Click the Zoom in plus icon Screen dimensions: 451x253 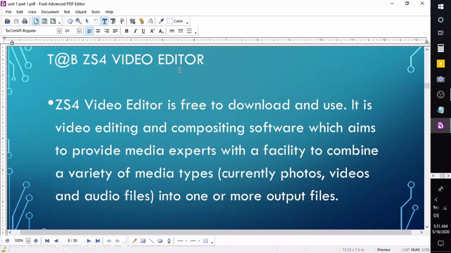[36, 241]
